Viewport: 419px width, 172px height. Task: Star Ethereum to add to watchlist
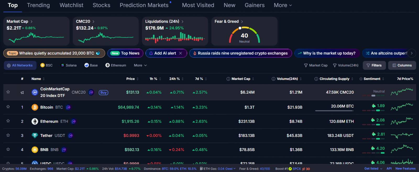click(8, 121)
